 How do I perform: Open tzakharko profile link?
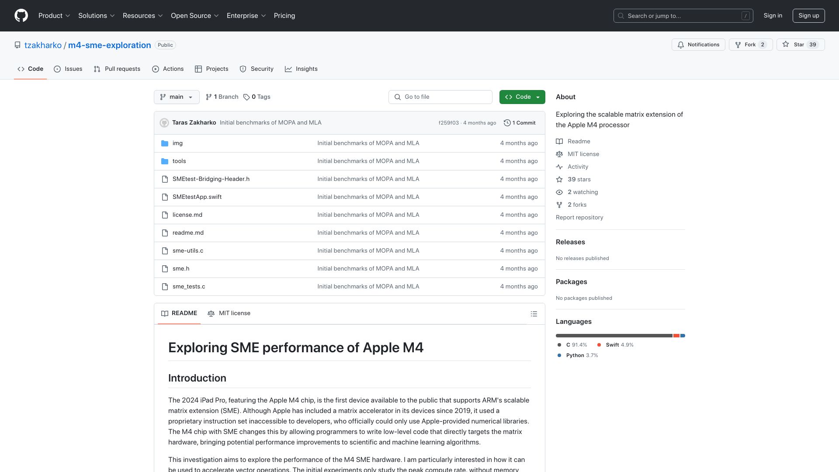(43, 45)
